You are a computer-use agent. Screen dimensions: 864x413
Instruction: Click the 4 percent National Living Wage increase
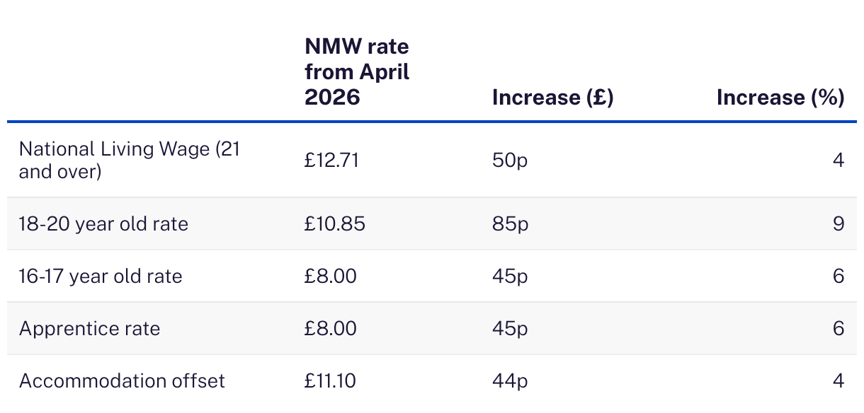839,161
